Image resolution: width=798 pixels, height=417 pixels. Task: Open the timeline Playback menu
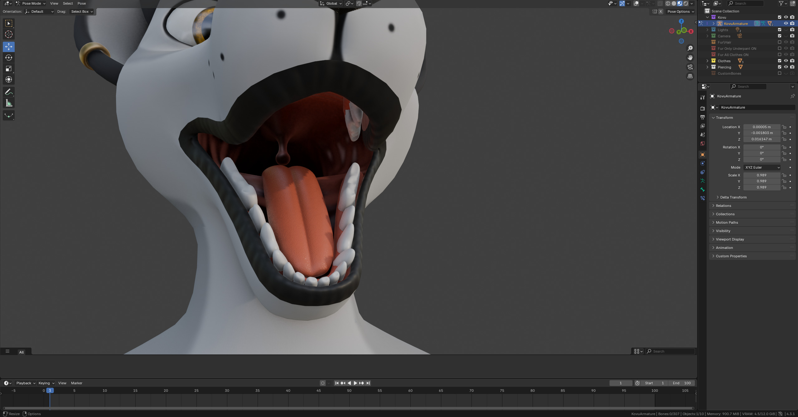(x=26, y=383)
